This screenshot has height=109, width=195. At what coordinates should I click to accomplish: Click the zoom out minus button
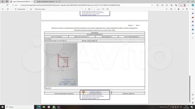tap(82, 9)
